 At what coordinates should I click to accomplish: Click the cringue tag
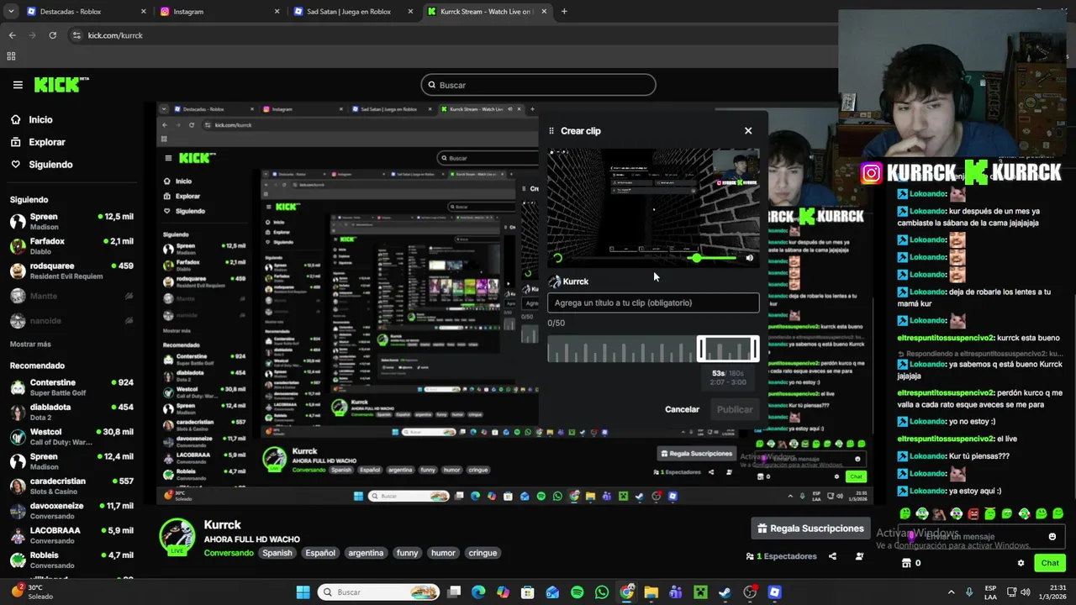[483, 553]
